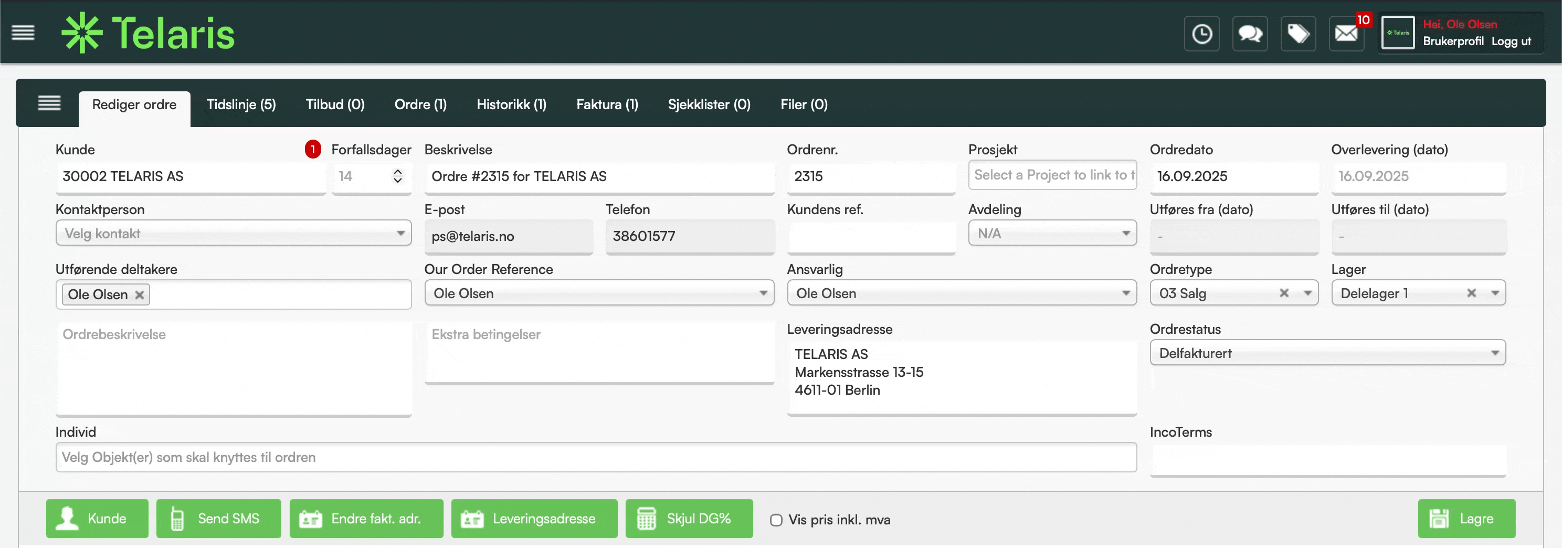Viewport: 1562px width, 548px height.
Task: Click the Telaris user avatar thumbnail
Action: [x=1398, y=33]
